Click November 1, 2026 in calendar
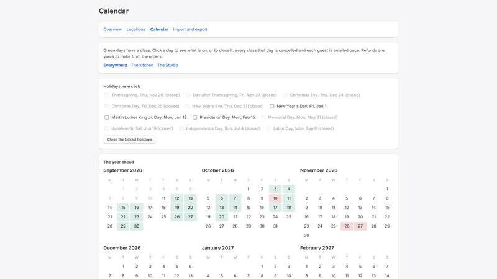Screen dimensions: 497x279 pyautogui.click(x=387, y=189)
